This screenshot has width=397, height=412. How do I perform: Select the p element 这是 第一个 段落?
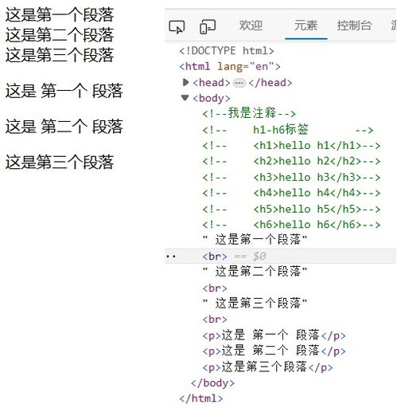(274, 335)
